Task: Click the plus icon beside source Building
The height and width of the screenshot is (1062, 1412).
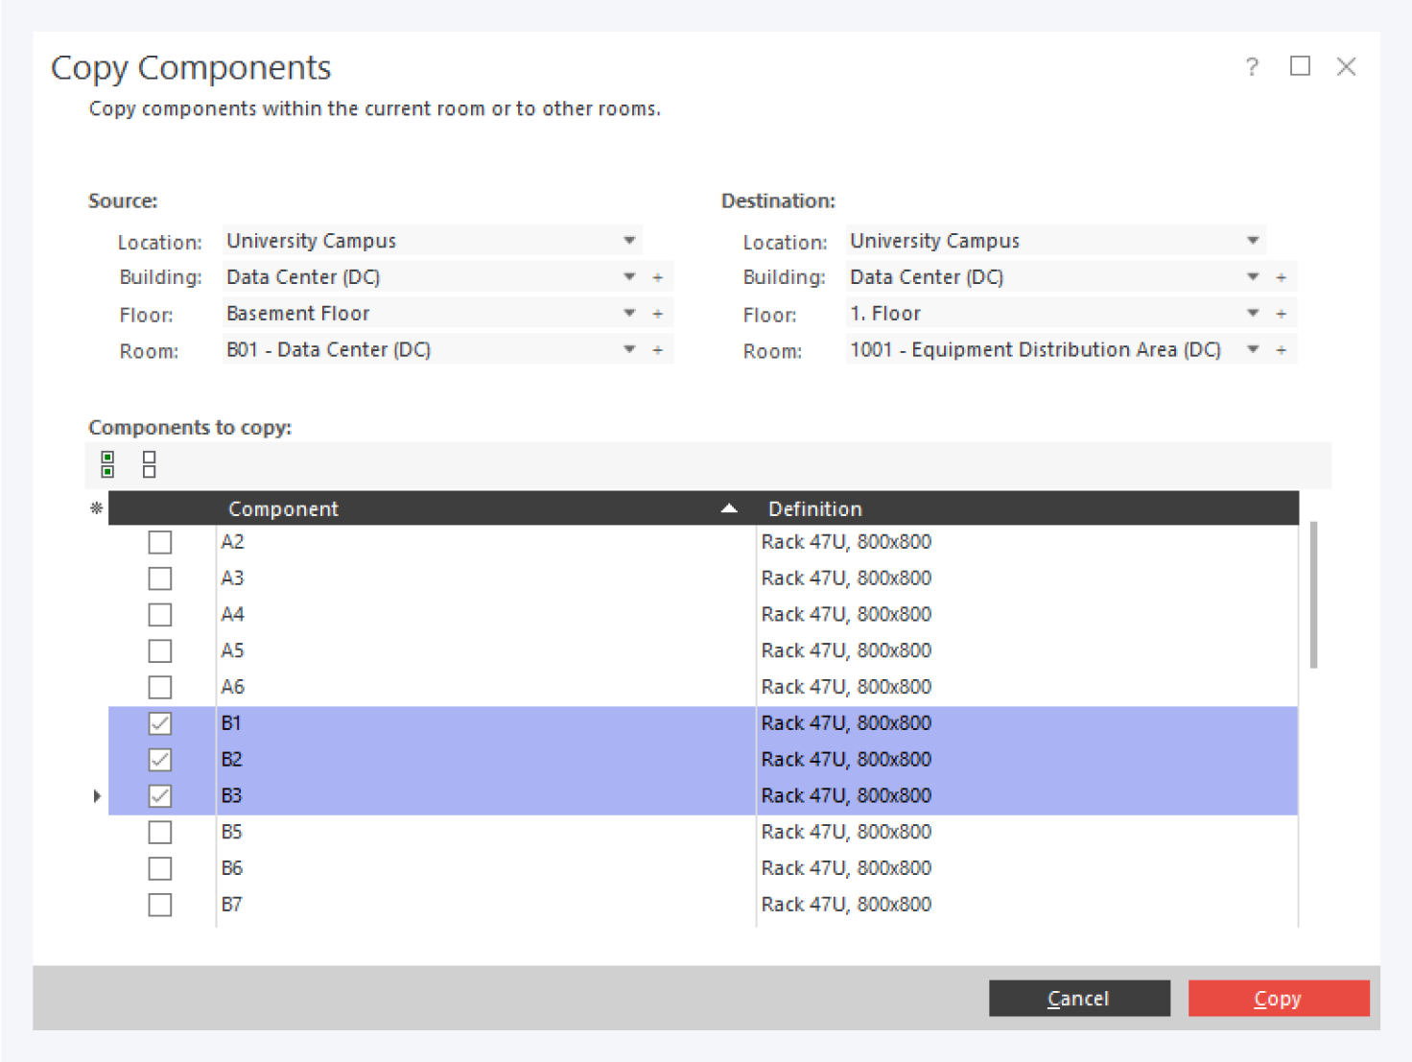Action: 658,277
